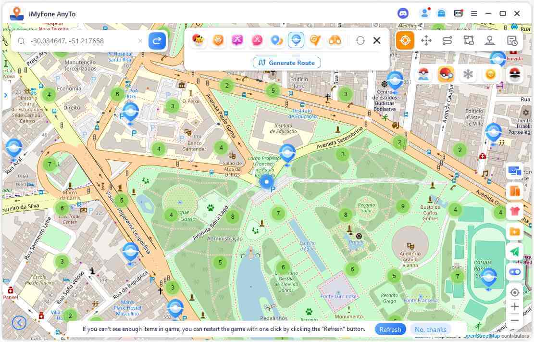Screen dimensions: 534x342
Task: Toggle the blue pin with orange filter
Action: 276,40
